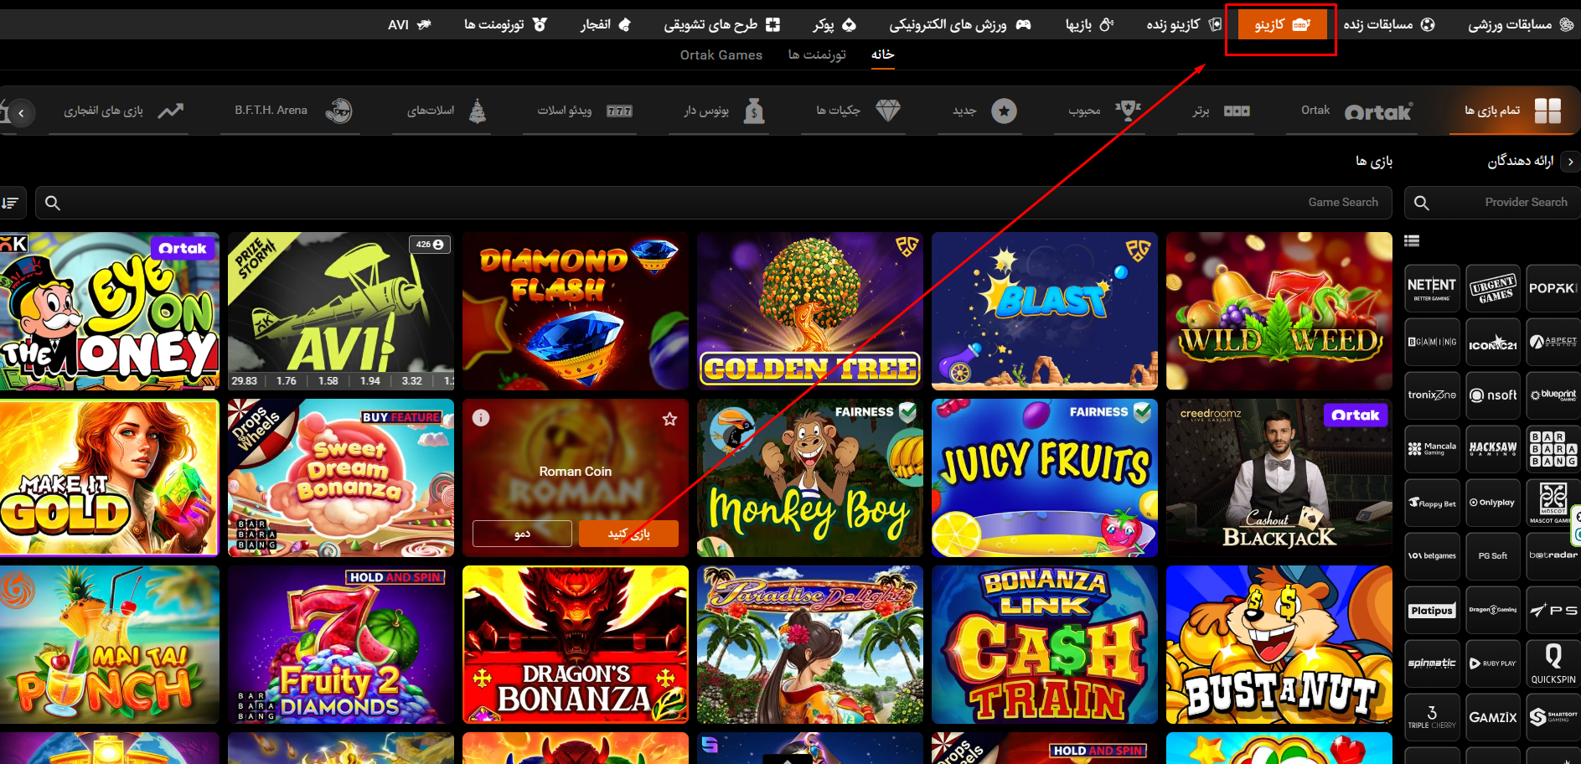Open the Monkey Boy game thumbnail

(x=810, y=478)
